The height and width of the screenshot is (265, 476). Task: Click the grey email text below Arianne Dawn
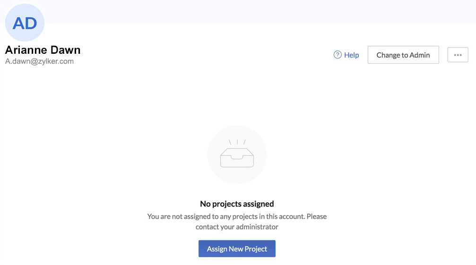pos(39,61)
